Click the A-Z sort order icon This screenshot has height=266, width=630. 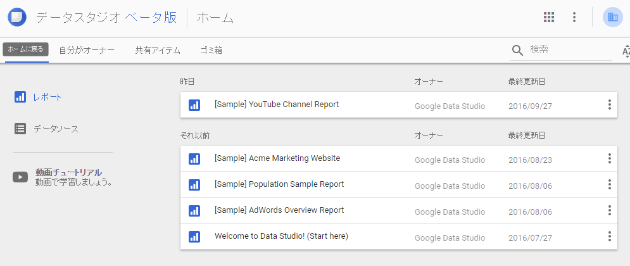click(x=626, y=51)
